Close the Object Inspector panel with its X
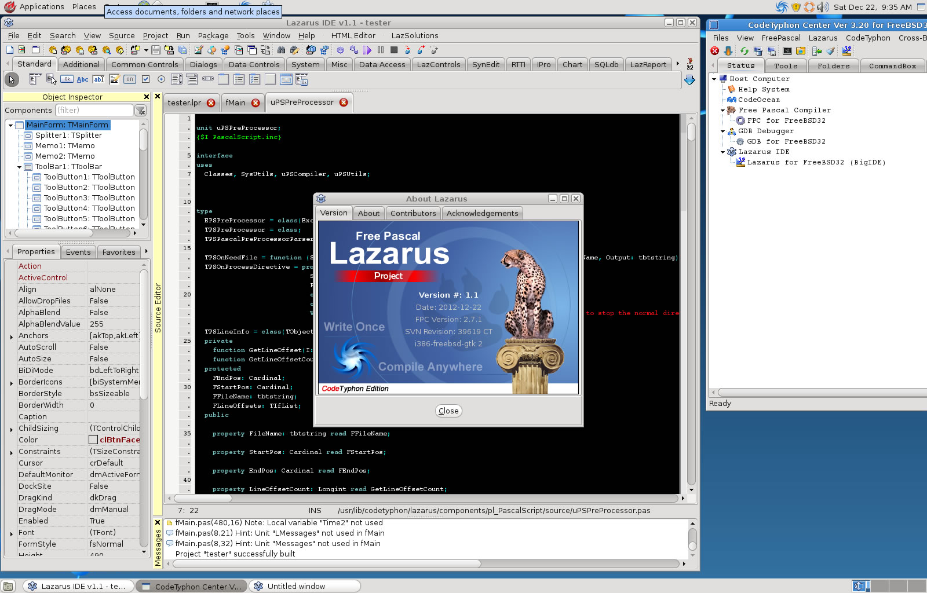 146,97
